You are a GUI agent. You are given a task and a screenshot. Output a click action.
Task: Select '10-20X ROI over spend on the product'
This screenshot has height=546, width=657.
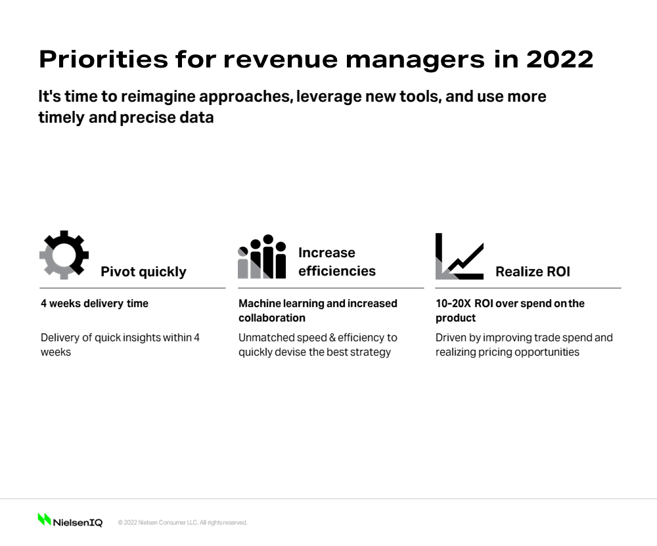pyautogui.click(x=510, y=310)
